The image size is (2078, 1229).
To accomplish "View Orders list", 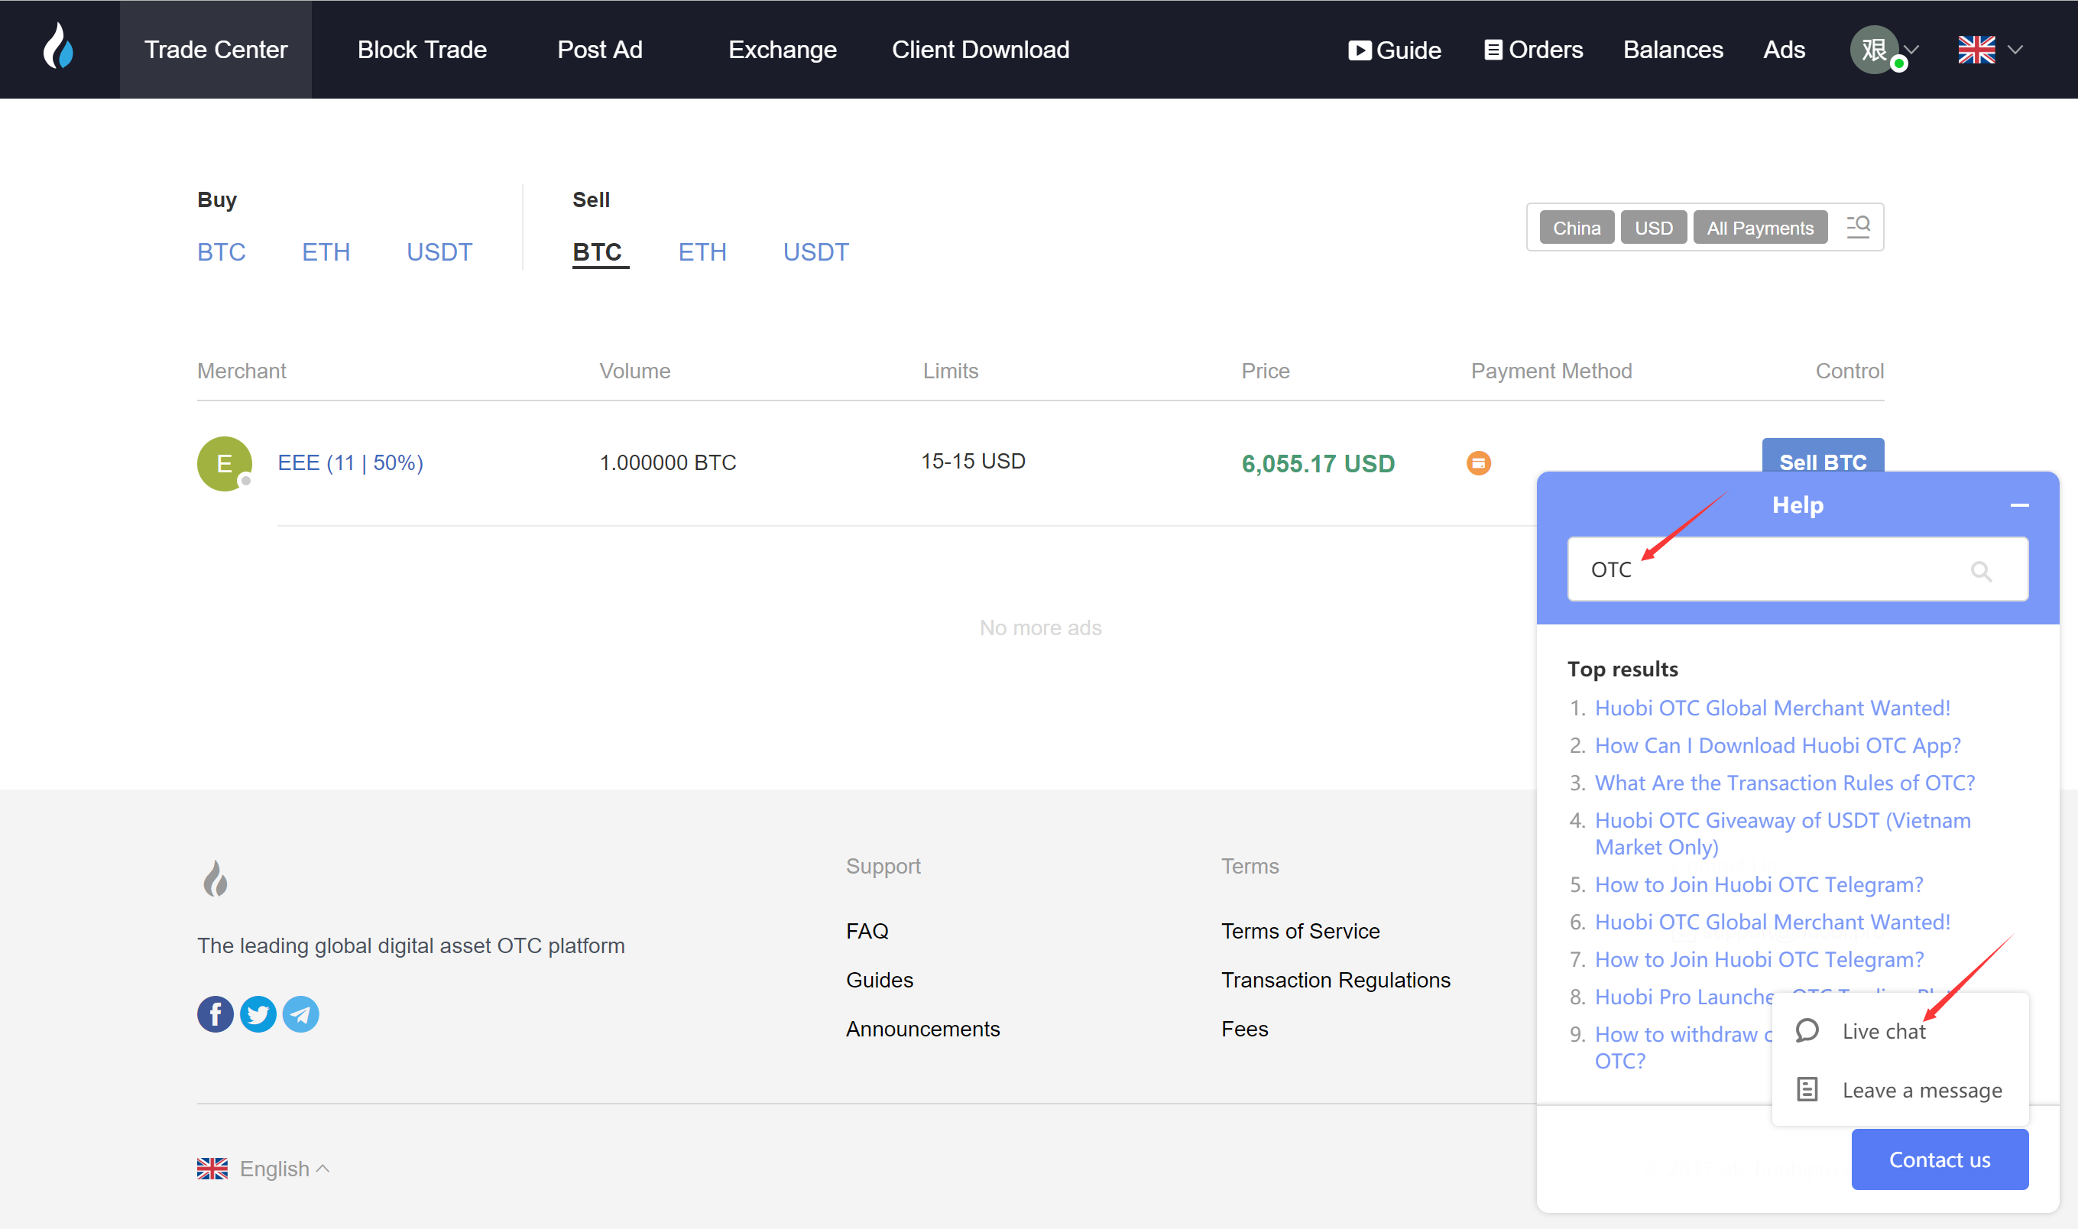I will pyautogui.click(x=1533, y=50).
